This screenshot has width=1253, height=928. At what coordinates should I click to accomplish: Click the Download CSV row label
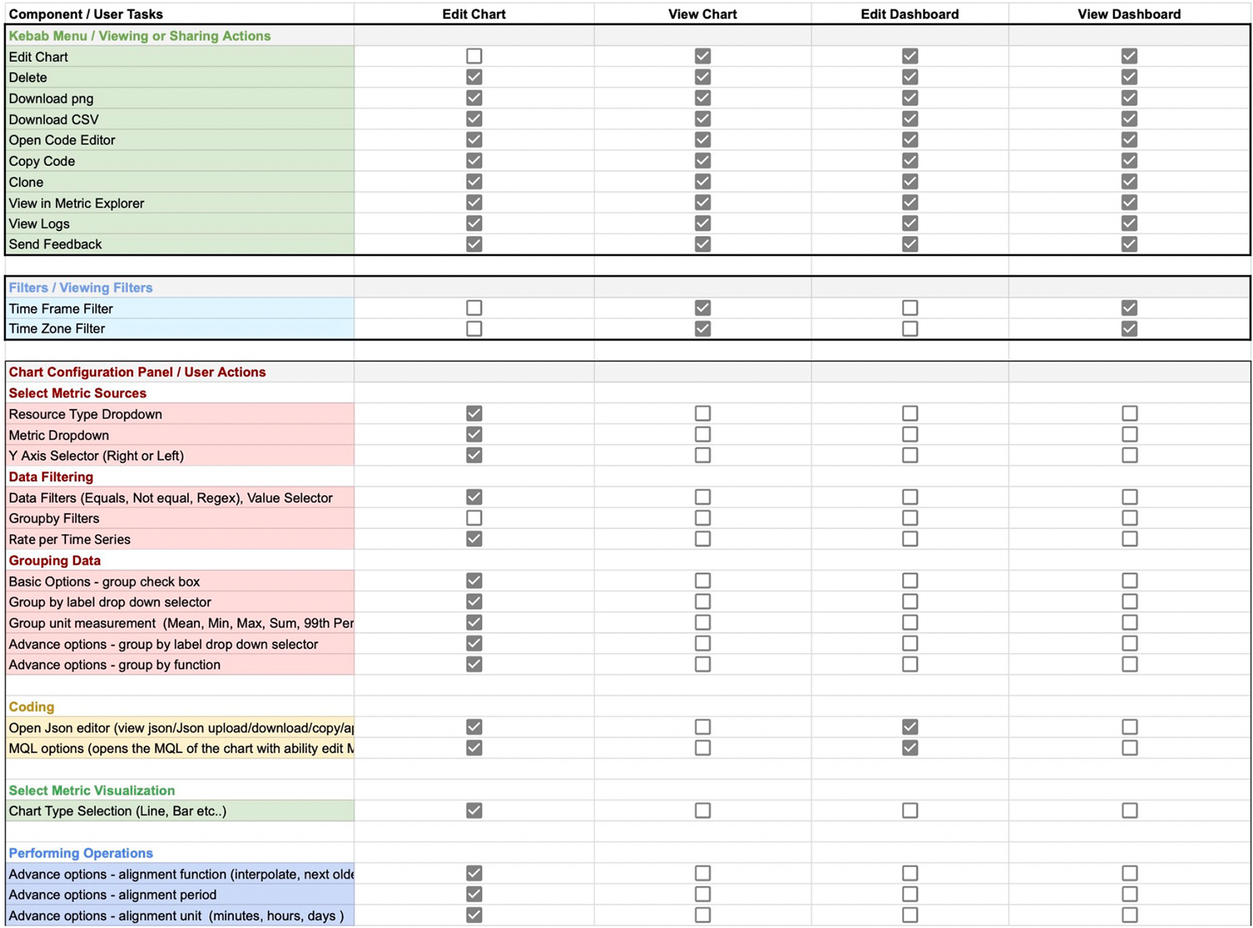click(54, 119)
